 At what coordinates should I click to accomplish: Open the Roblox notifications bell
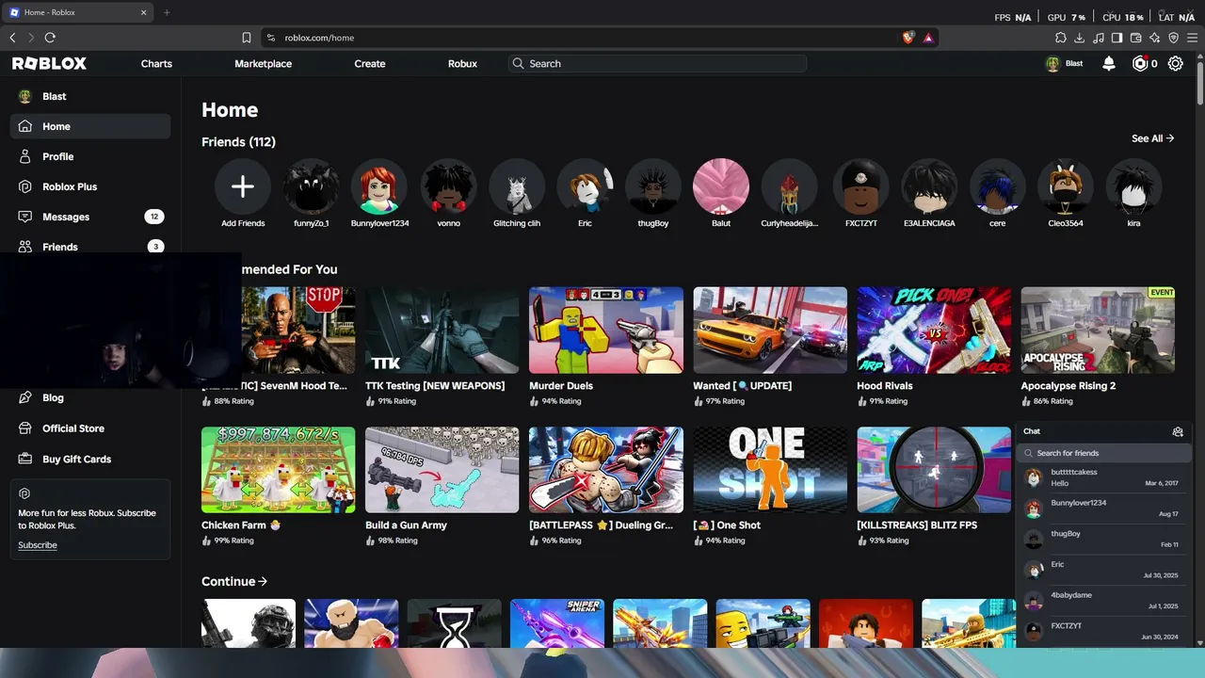[x=1109, y=63]
